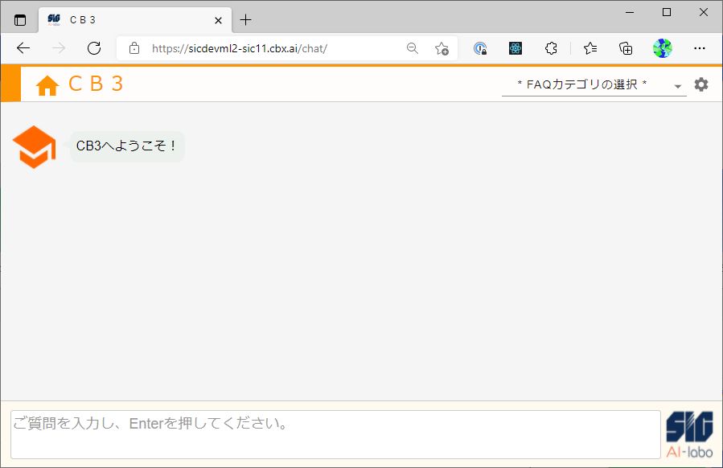Click the graduation cap bot avatar
The image size is (723, 468).
tap(34, 147)
